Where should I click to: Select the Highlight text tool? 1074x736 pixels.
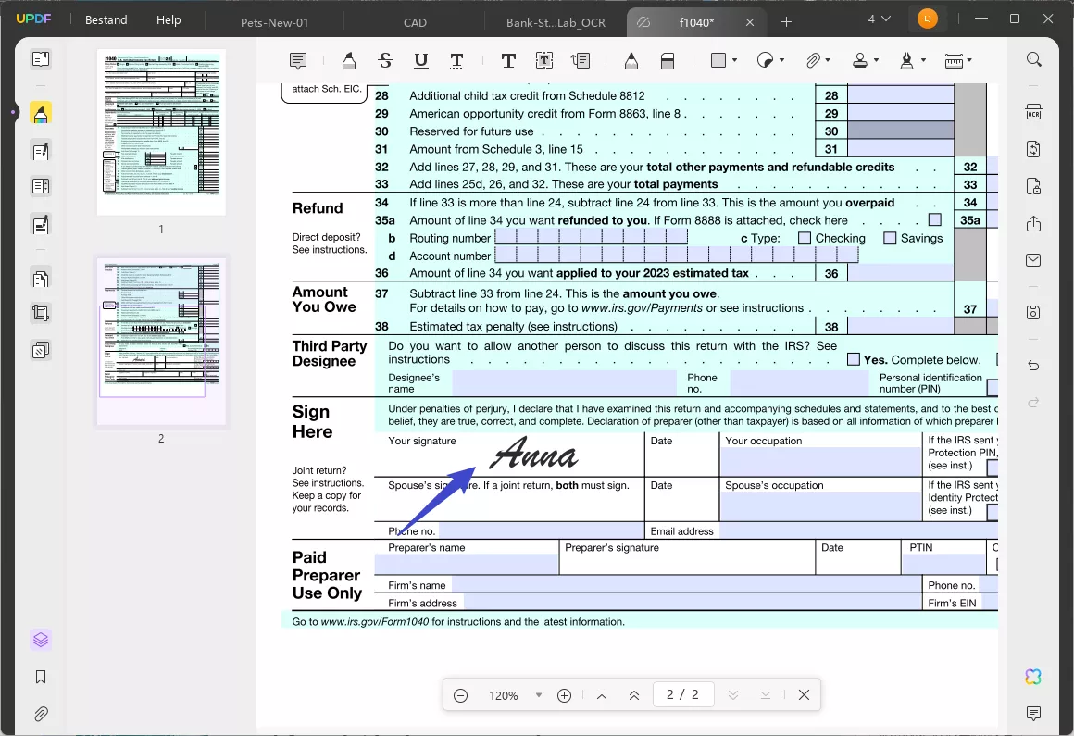pos(349,61)
